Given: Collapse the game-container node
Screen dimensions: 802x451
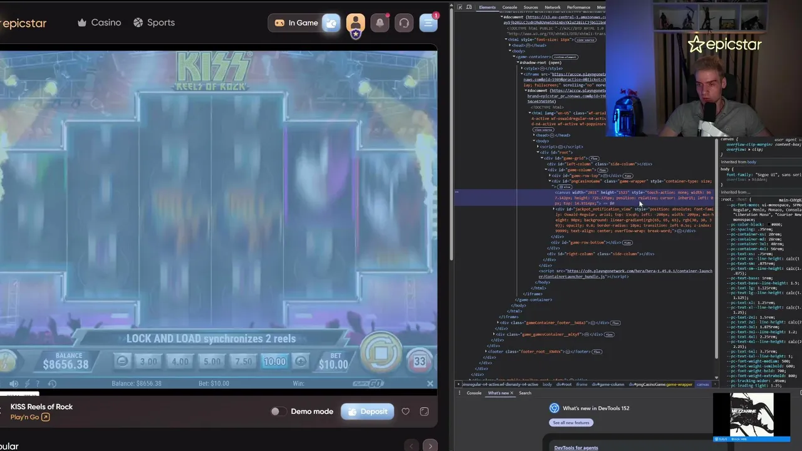Looking at the screenshot, I should [x=513, y=57].
